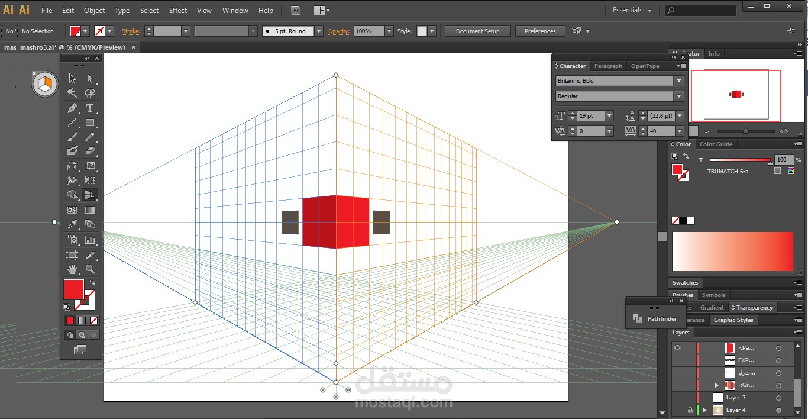Select the Eyedropper tool
Image resolution: width=808 pixels, height=419 pixels.
[x=72, y=224]
